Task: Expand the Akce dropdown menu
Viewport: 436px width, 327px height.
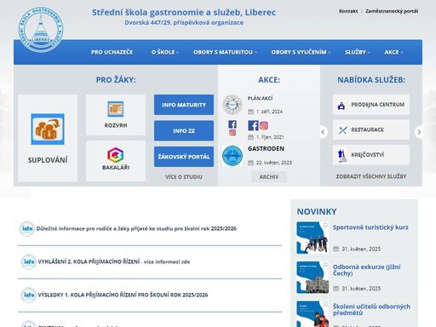Action: pyautogui.click(x=393, y=52)
